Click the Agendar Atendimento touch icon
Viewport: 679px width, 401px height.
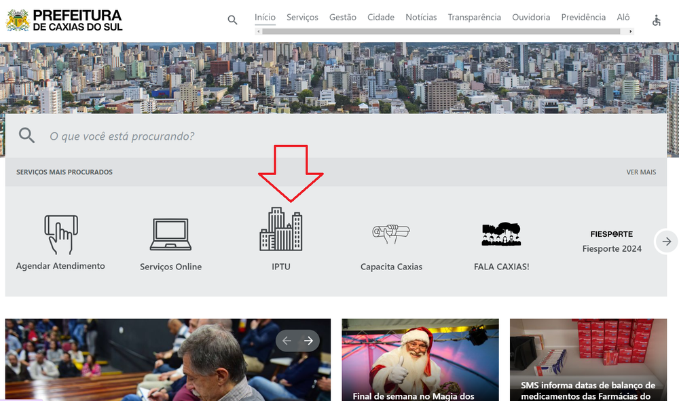point(61,235)
